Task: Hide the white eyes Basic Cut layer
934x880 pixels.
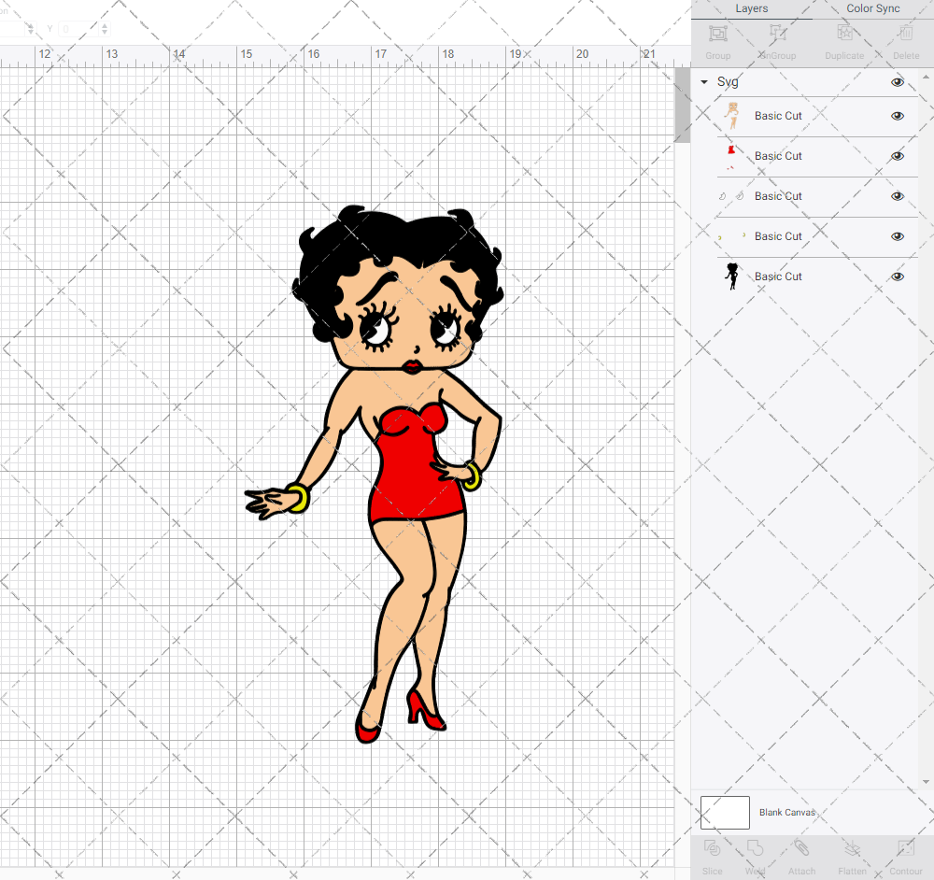Action: coord(897,196)
